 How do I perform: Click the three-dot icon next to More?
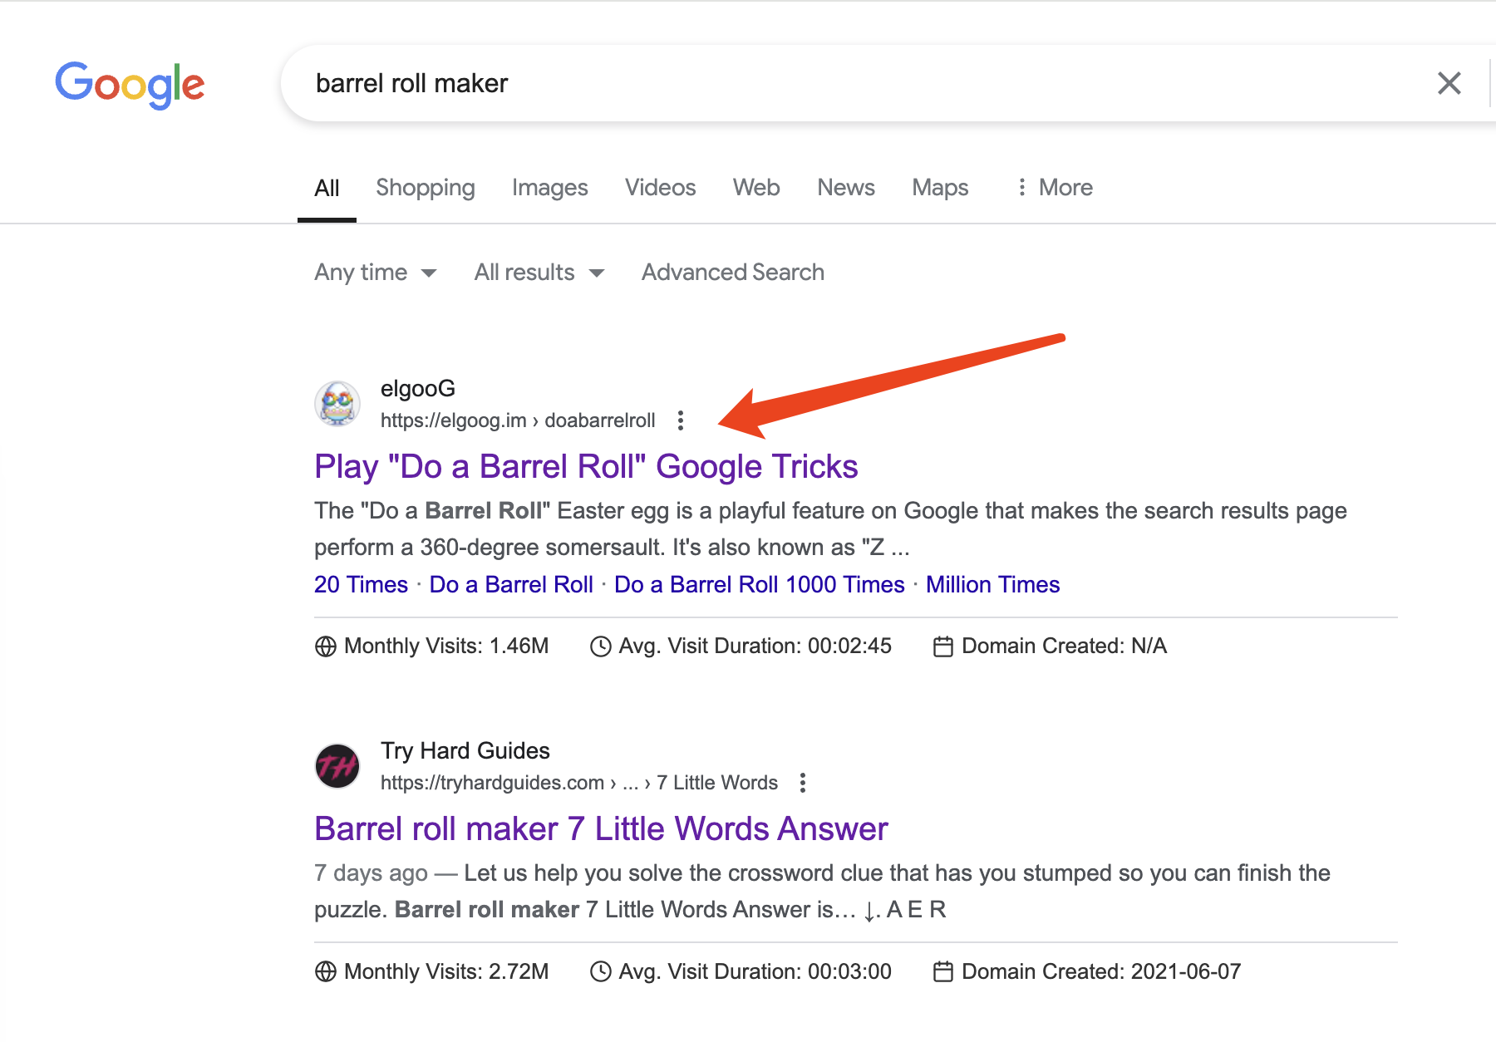[x=1021, y=188]
